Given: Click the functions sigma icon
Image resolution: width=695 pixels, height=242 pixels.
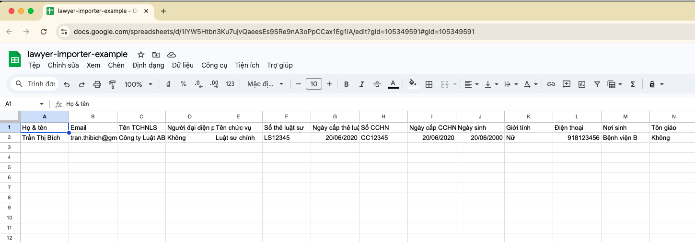Looking at the screenshot, I should [x=633, y=84].
